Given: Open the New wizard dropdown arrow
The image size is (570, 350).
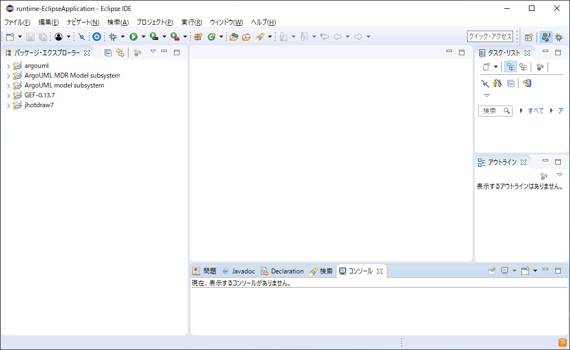Looking at the screenshot, I should [20, 37].
